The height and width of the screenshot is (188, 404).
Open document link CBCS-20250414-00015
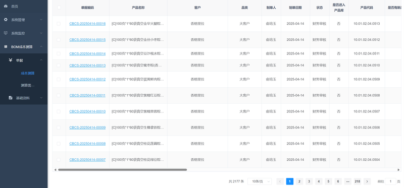click(87, 40)
